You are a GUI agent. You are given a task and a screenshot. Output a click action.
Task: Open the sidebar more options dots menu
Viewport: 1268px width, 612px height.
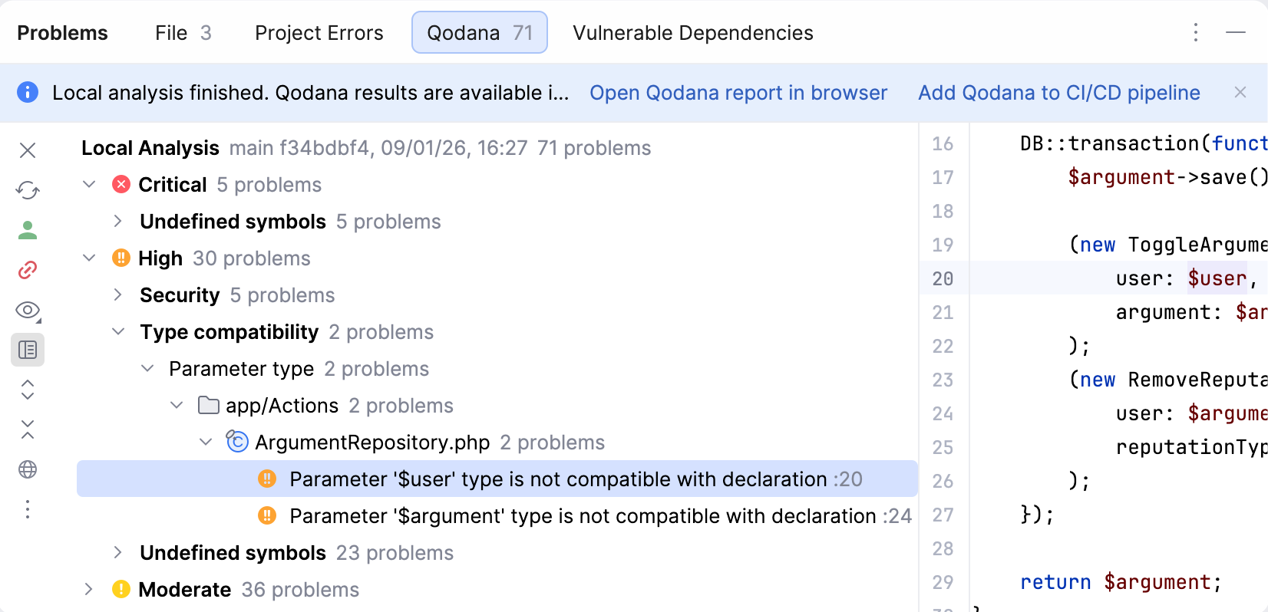tap(28, 509)
